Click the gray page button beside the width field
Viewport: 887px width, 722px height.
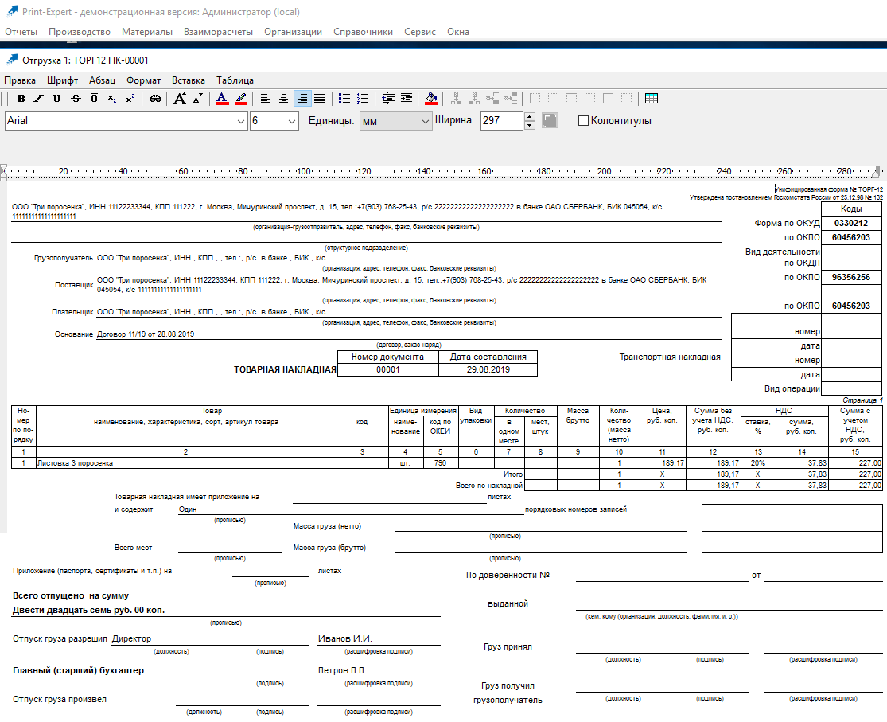pyautogui.click(x=549, y=120)
